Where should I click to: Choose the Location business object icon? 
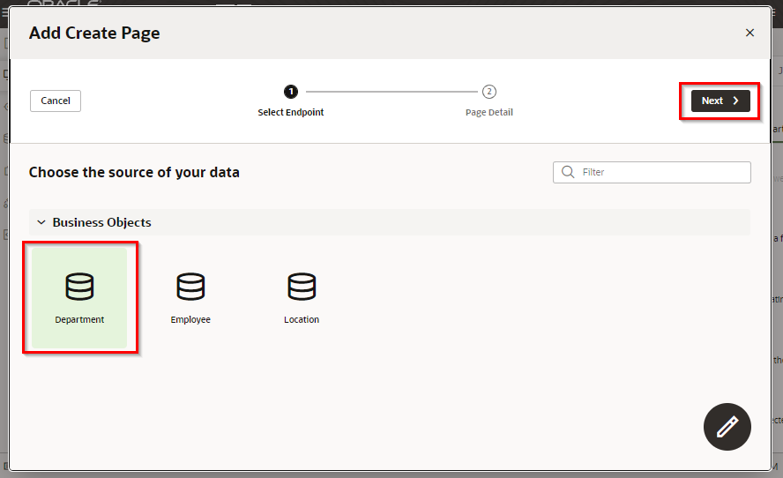pos(302,287)
